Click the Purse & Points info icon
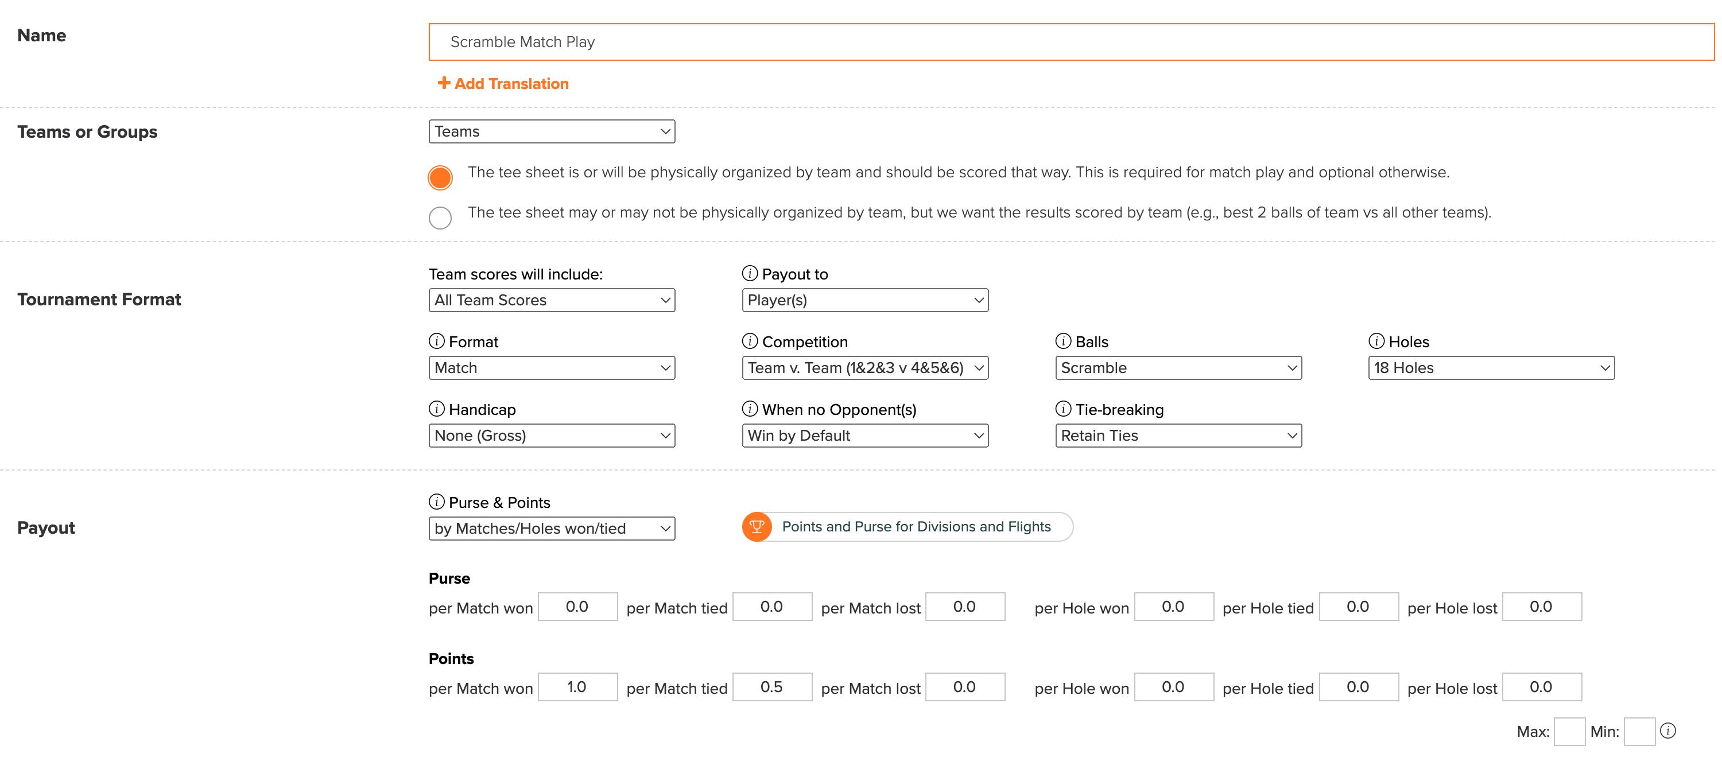The image size is (1722, 769). (x=436, y=501)
